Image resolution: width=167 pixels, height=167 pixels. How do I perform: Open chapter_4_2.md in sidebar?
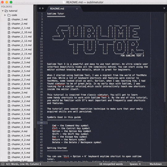(x=21, y=140)
